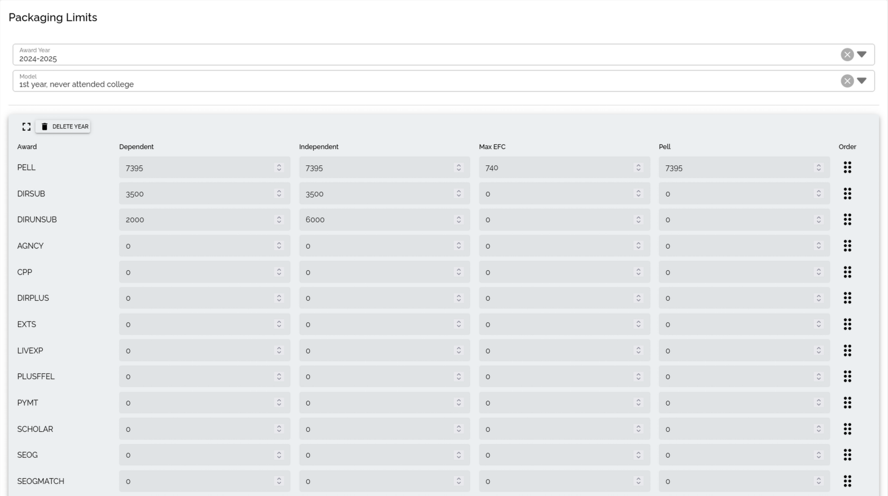Grab the PELL row order handle
This screenshot has width=888, height=496.
click(847, 167)
